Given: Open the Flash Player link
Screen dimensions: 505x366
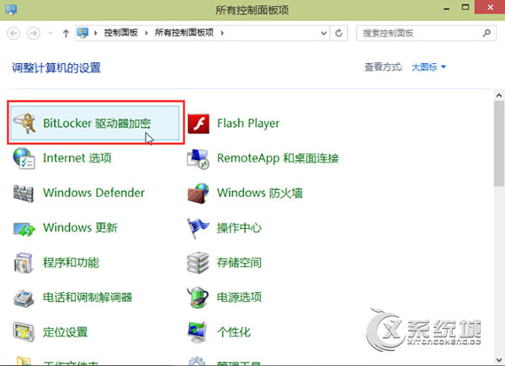Looking at the screenshot, I should tap(248, 124).
